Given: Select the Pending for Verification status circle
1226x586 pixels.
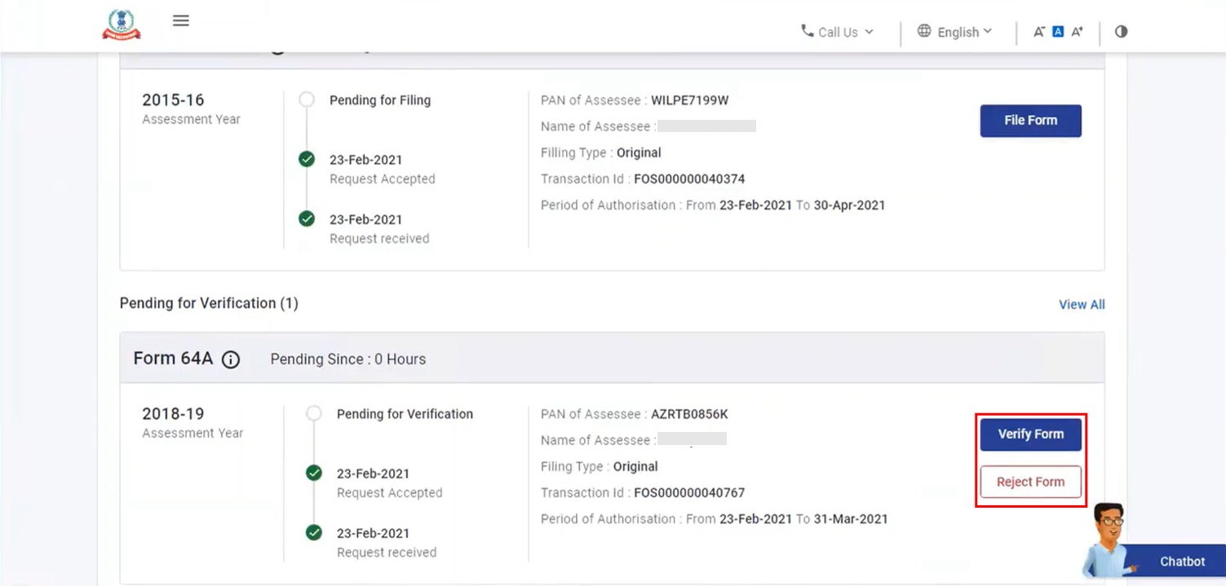Looking at the screenshot, I should tap(313, 413).
